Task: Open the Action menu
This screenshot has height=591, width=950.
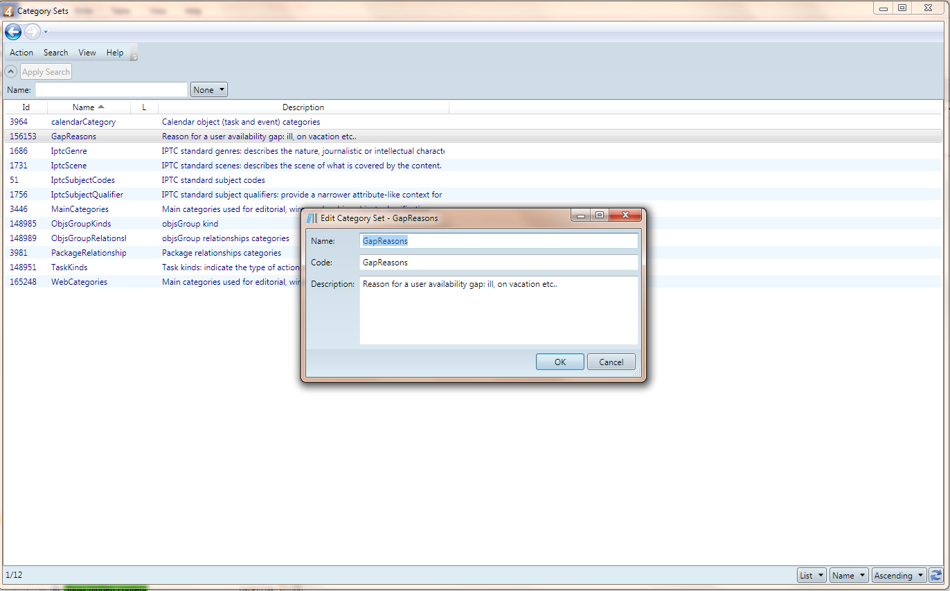Action: pyautogui.click(x=21, y=53)
